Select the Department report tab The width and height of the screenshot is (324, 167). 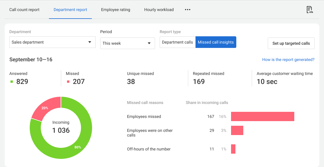click(70, 10)
